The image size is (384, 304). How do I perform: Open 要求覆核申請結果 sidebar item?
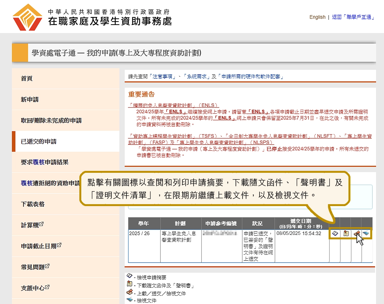click(45, 162)
